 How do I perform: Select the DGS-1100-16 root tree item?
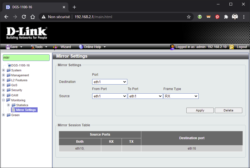pyautogui.click(x=20, y=65)
